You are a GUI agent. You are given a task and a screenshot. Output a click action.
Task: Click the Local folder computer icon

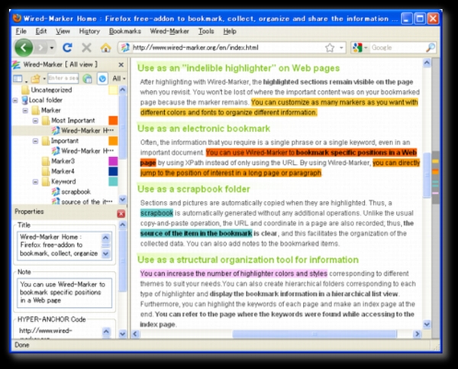point(25,100)
